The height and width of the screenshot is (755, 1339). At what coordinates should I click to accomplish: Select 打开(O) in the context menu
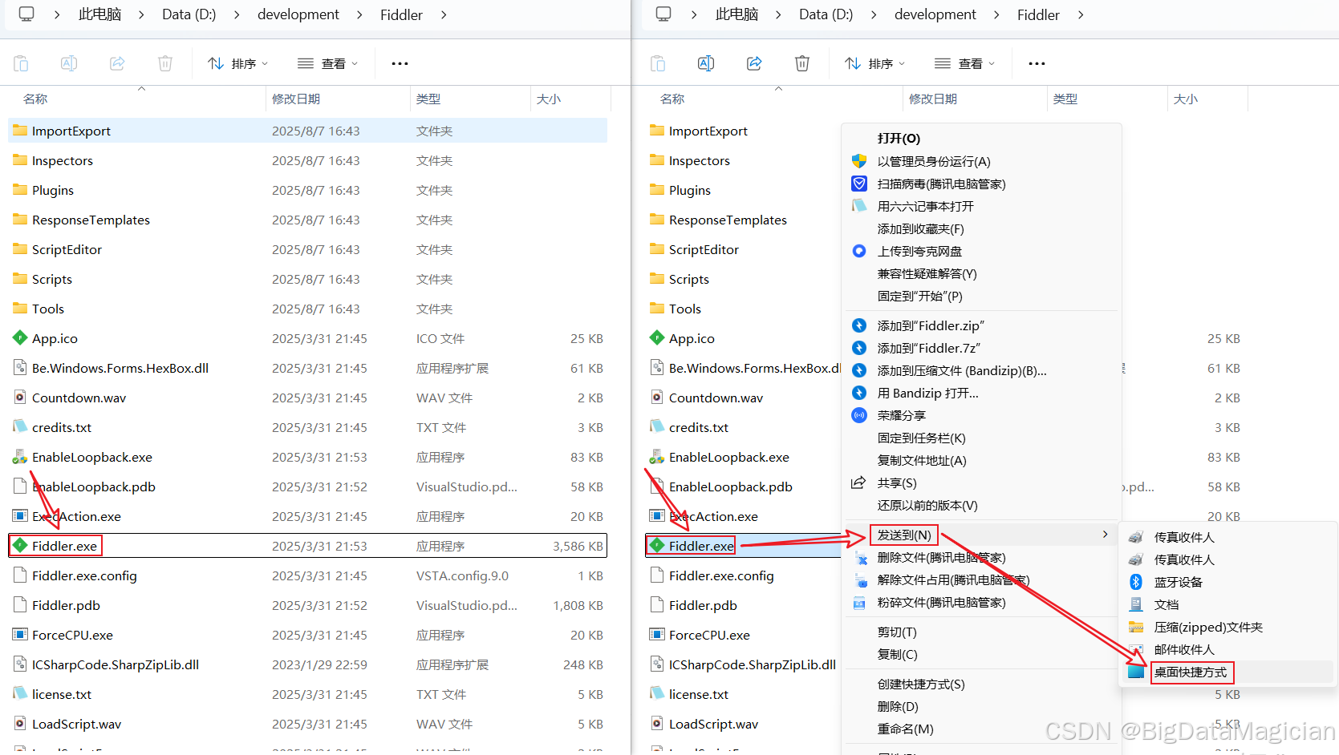tap(899, 139)
